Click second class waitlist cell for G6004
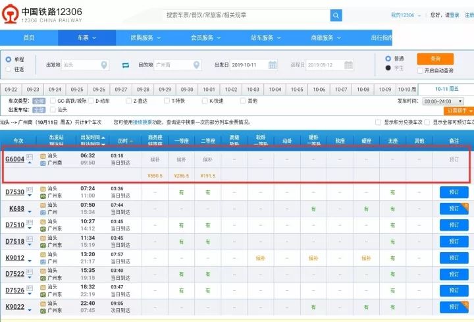 (207, 159)
